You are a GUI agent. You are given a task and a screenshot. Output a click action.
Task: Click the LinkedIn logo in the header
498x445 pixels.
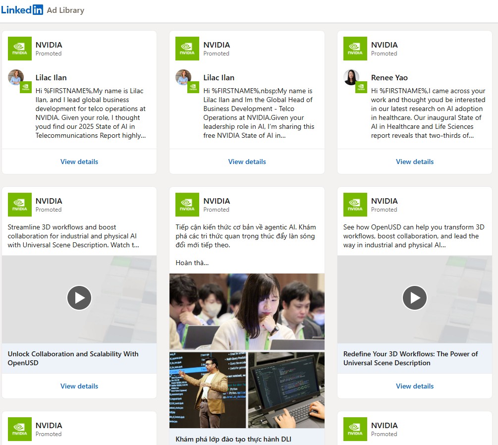coord(22,10)
